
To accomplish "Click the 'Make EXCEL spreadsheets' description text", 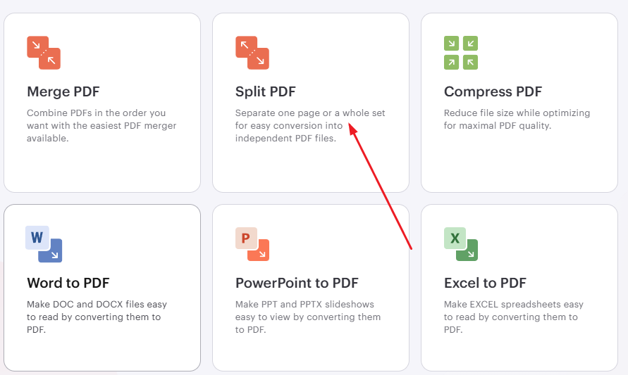I will (x=514, y=317).
